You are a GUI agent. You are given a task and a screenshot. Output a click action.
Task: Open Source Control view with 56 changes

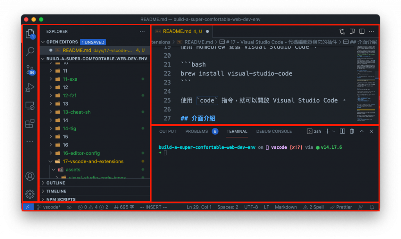pos(30,70)
